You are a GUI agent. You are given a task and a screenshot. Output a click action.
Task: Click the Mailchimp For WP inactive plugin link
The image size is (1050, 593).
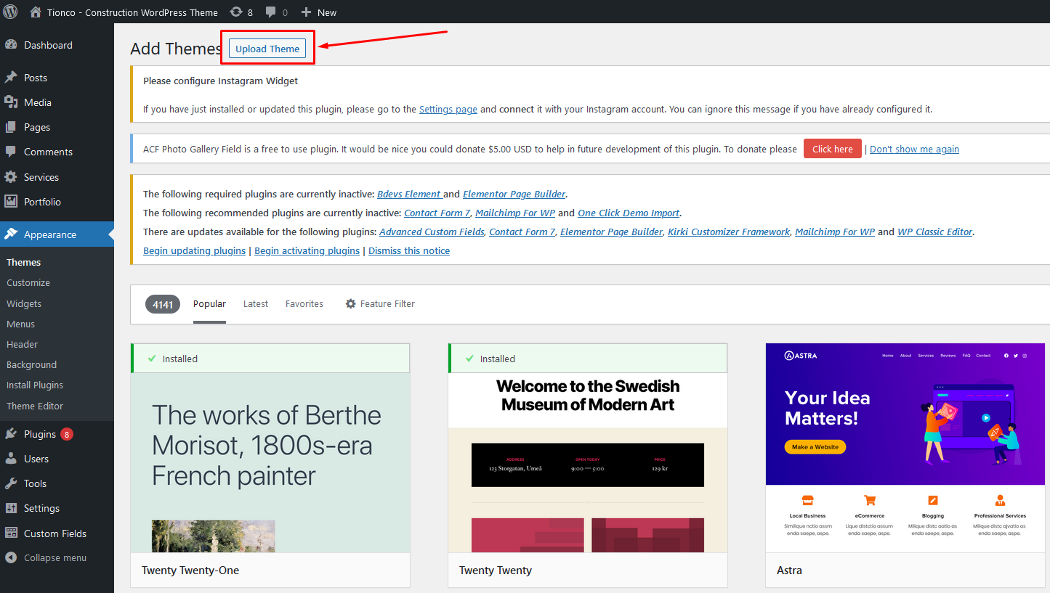(x=515, y=213)
